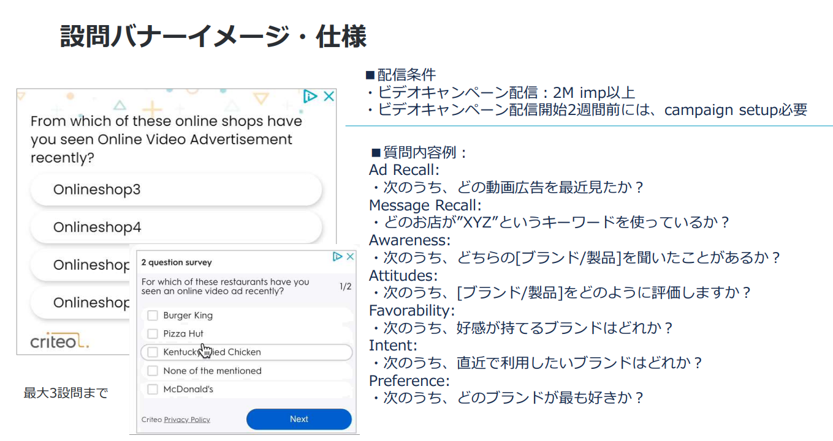Click the "2 question survey" header
833x441 pixels.
click(177, 262)
